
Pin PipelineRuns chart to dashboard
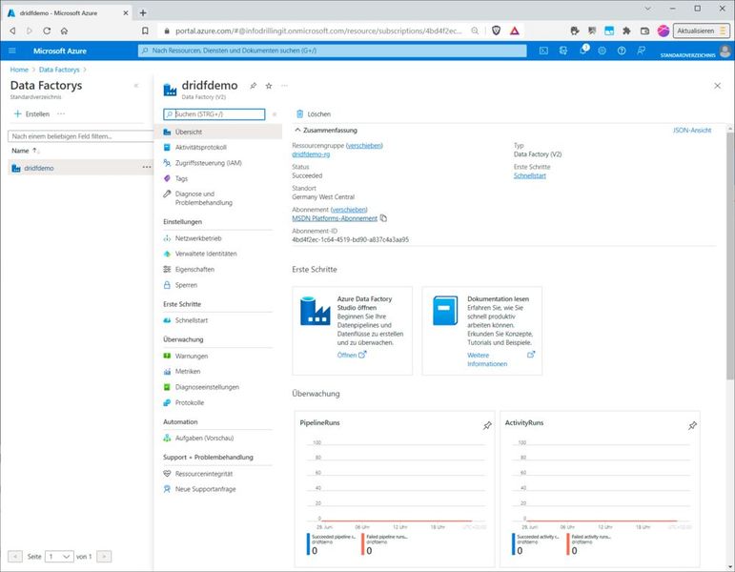[487, 425]
